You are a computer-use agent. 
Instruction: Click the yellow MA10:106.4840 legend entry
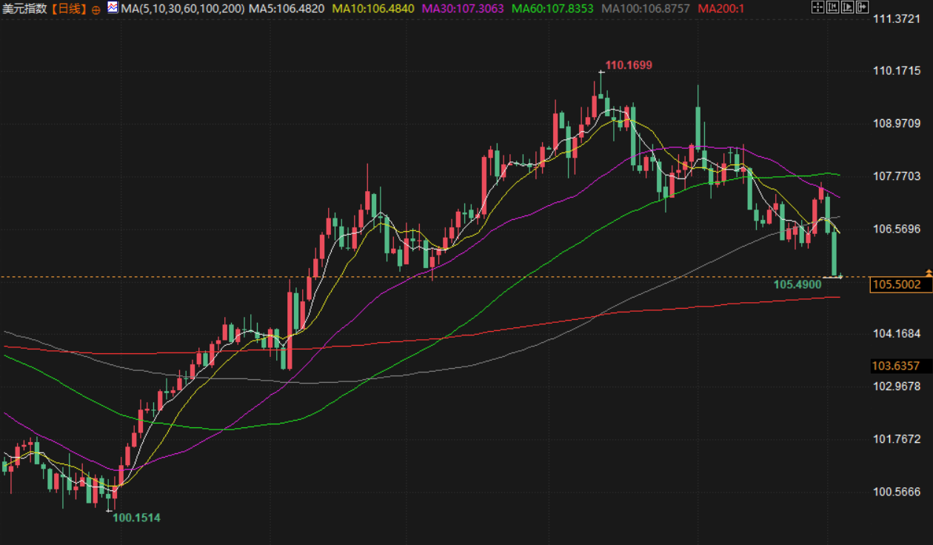[x=373, y=9]
